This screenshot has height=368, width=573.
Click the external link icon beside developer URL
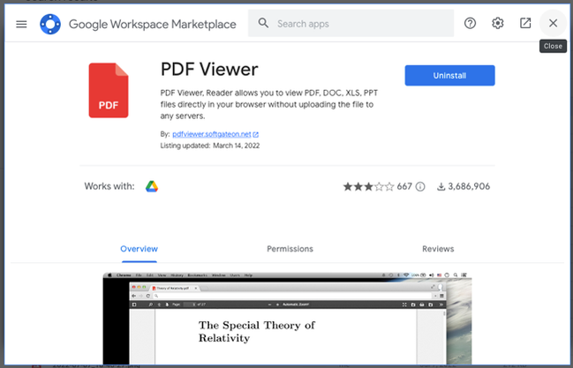(x=256, y=134)
